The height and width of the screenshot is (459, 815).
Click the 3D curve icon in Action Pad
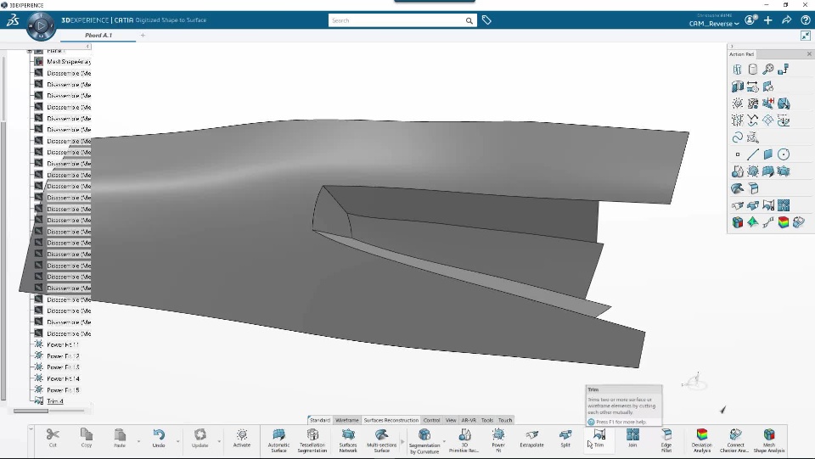tap(737, 137)
